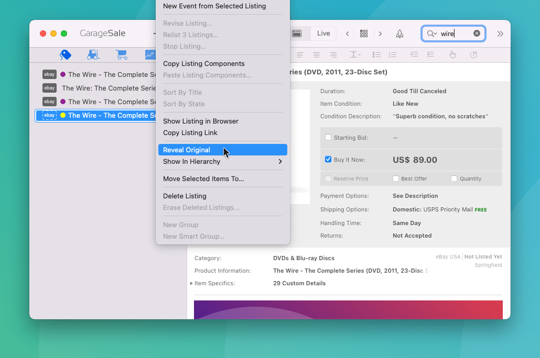Click the hand pointer tool icon

(452, 54)
